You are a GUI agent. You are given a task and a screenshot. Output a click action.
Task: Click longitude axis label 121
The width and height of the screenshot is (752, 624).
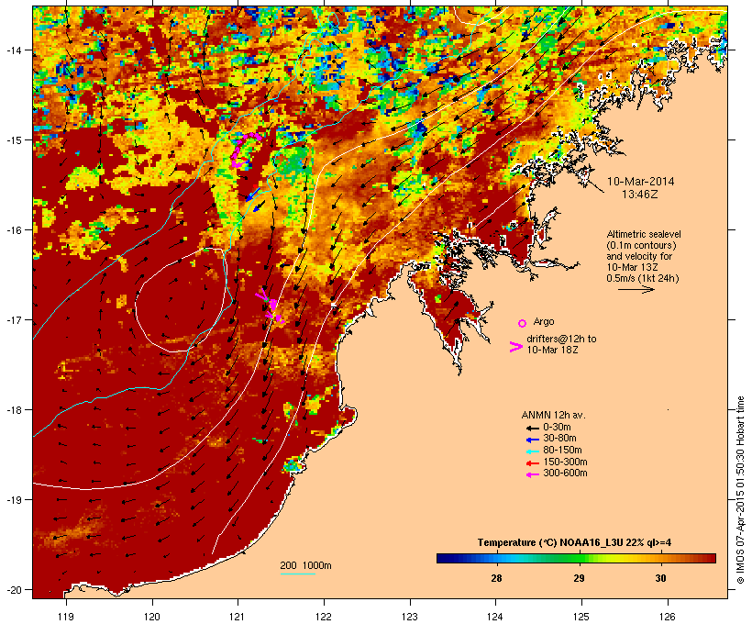coord(238,617)
